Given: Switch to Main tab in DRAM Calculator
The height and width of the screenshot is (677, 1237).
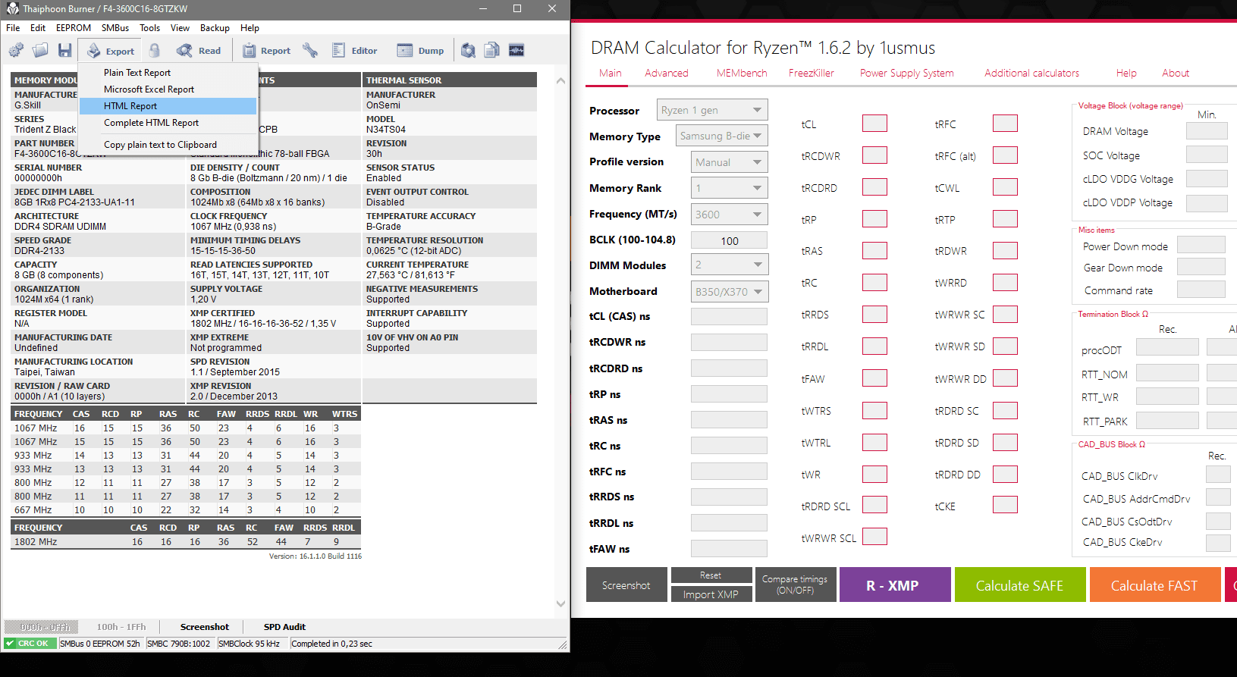Looking at the screenshot, I should click(611, 74).
